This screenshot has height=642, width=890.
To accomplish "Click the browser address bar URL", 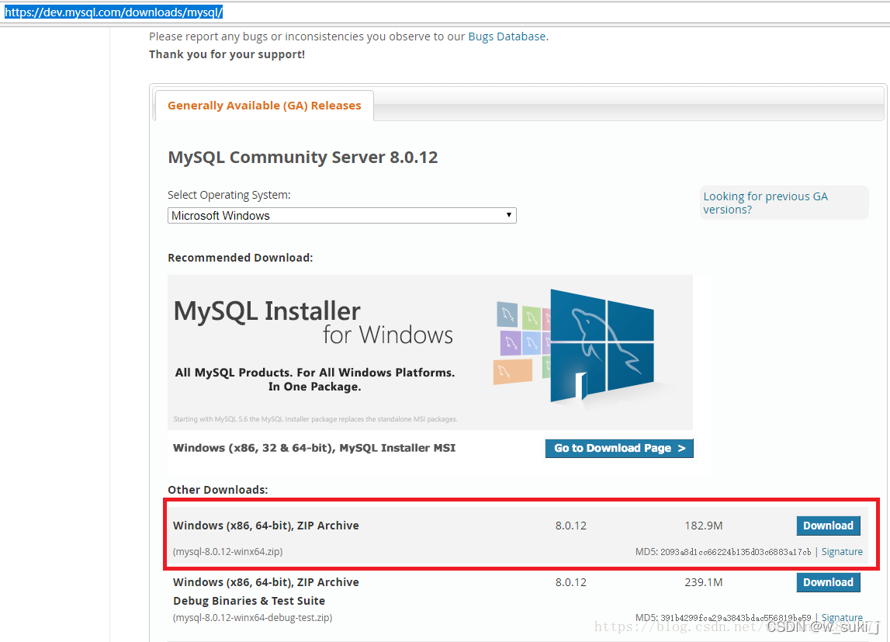I will coord(113,12).
